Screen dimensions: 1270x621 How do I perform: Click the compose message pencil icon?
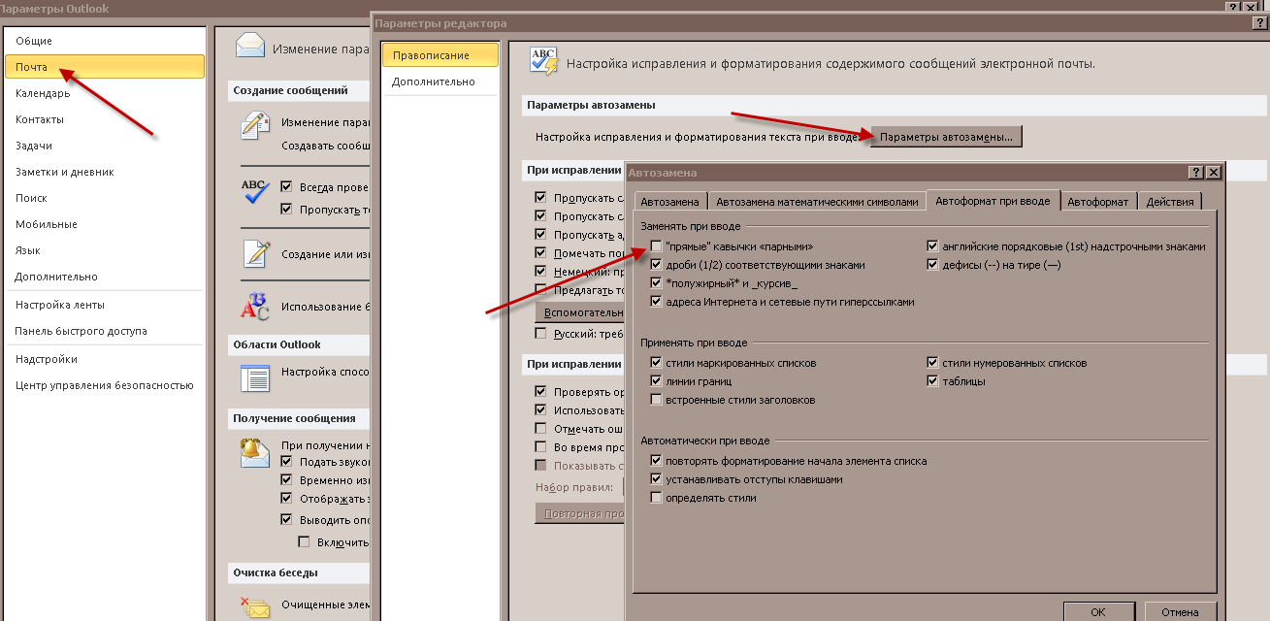pyautogui.click(x=255, y=127)
